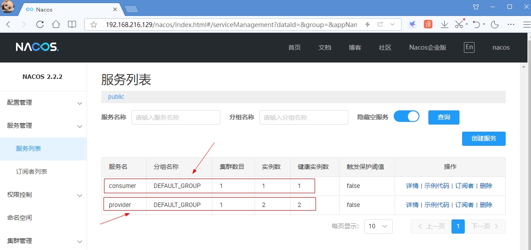The image size is (531, 250).
Task: Expand the address bar history dropdown arrow
Action: [x=392, y=24]
